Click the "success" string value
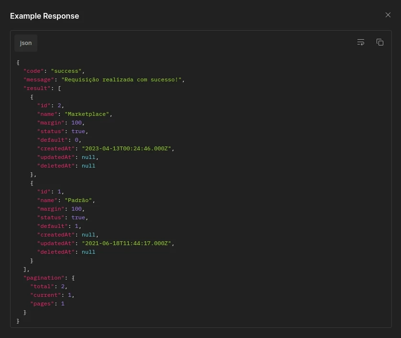The height and width of the screenshot is (338, 401). pyautogui.click(x=66, y=71)
